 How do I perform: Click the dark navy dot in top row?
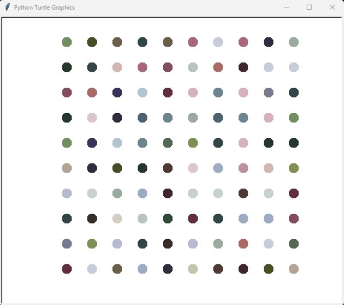[268, 42]
